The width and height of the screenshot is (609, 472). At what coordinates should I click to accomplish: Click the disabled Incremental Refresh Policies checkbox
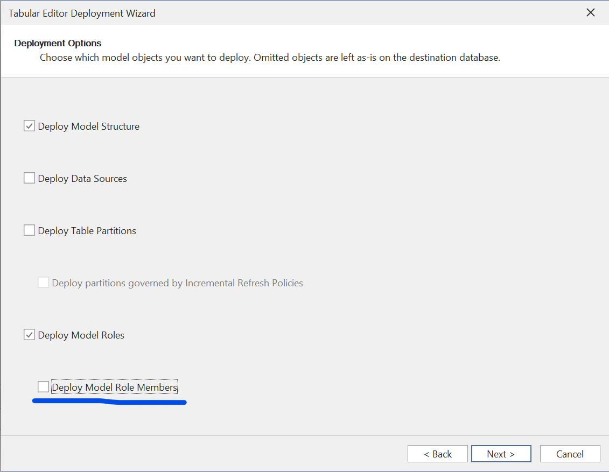(x=43, y=283)
